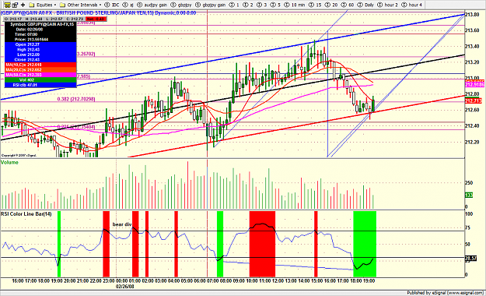Click the MA(50,C) magenta value row
This screenshot has height=296, width=486.
point(40,75)
